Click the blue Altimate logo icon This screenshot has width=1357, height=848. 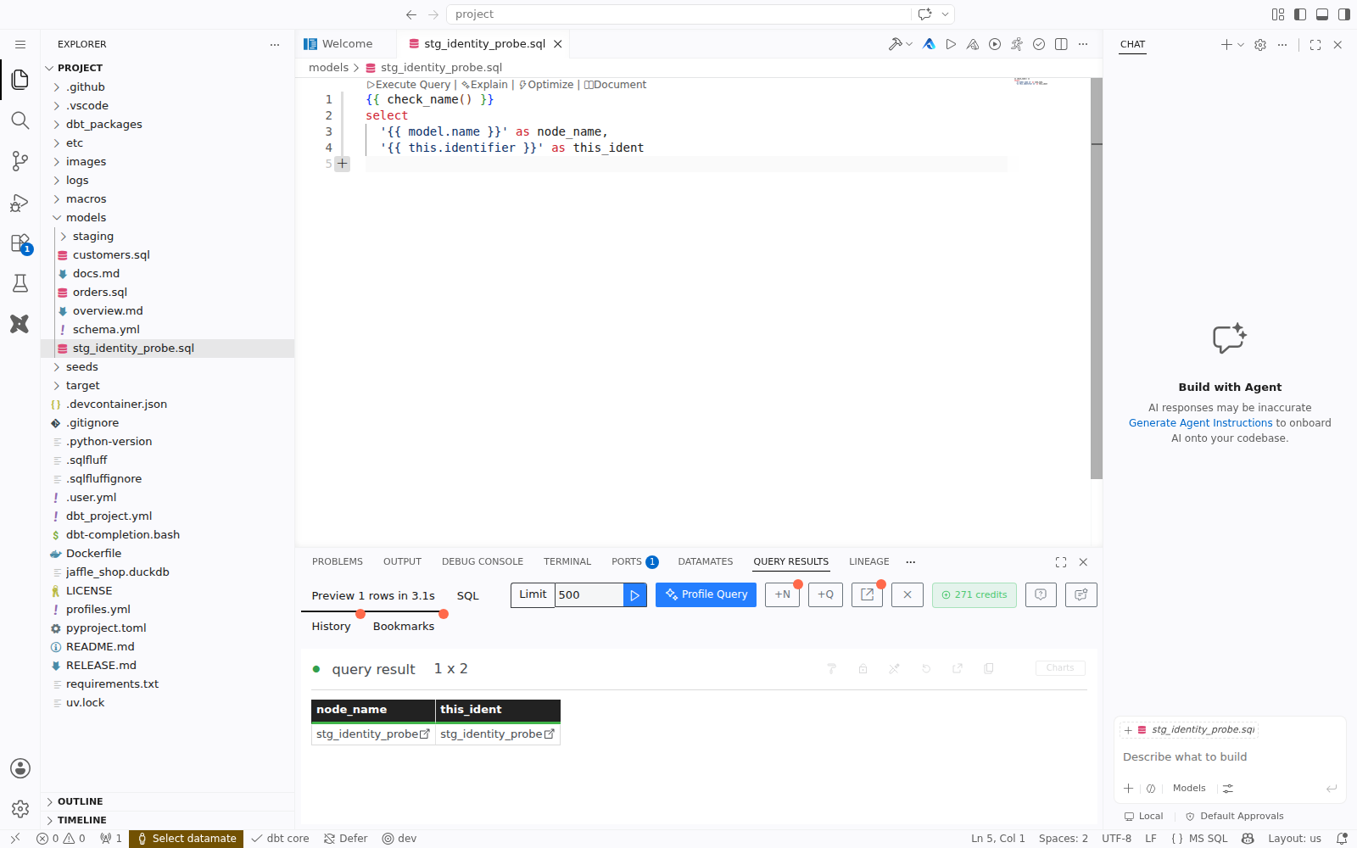[930, 44]
